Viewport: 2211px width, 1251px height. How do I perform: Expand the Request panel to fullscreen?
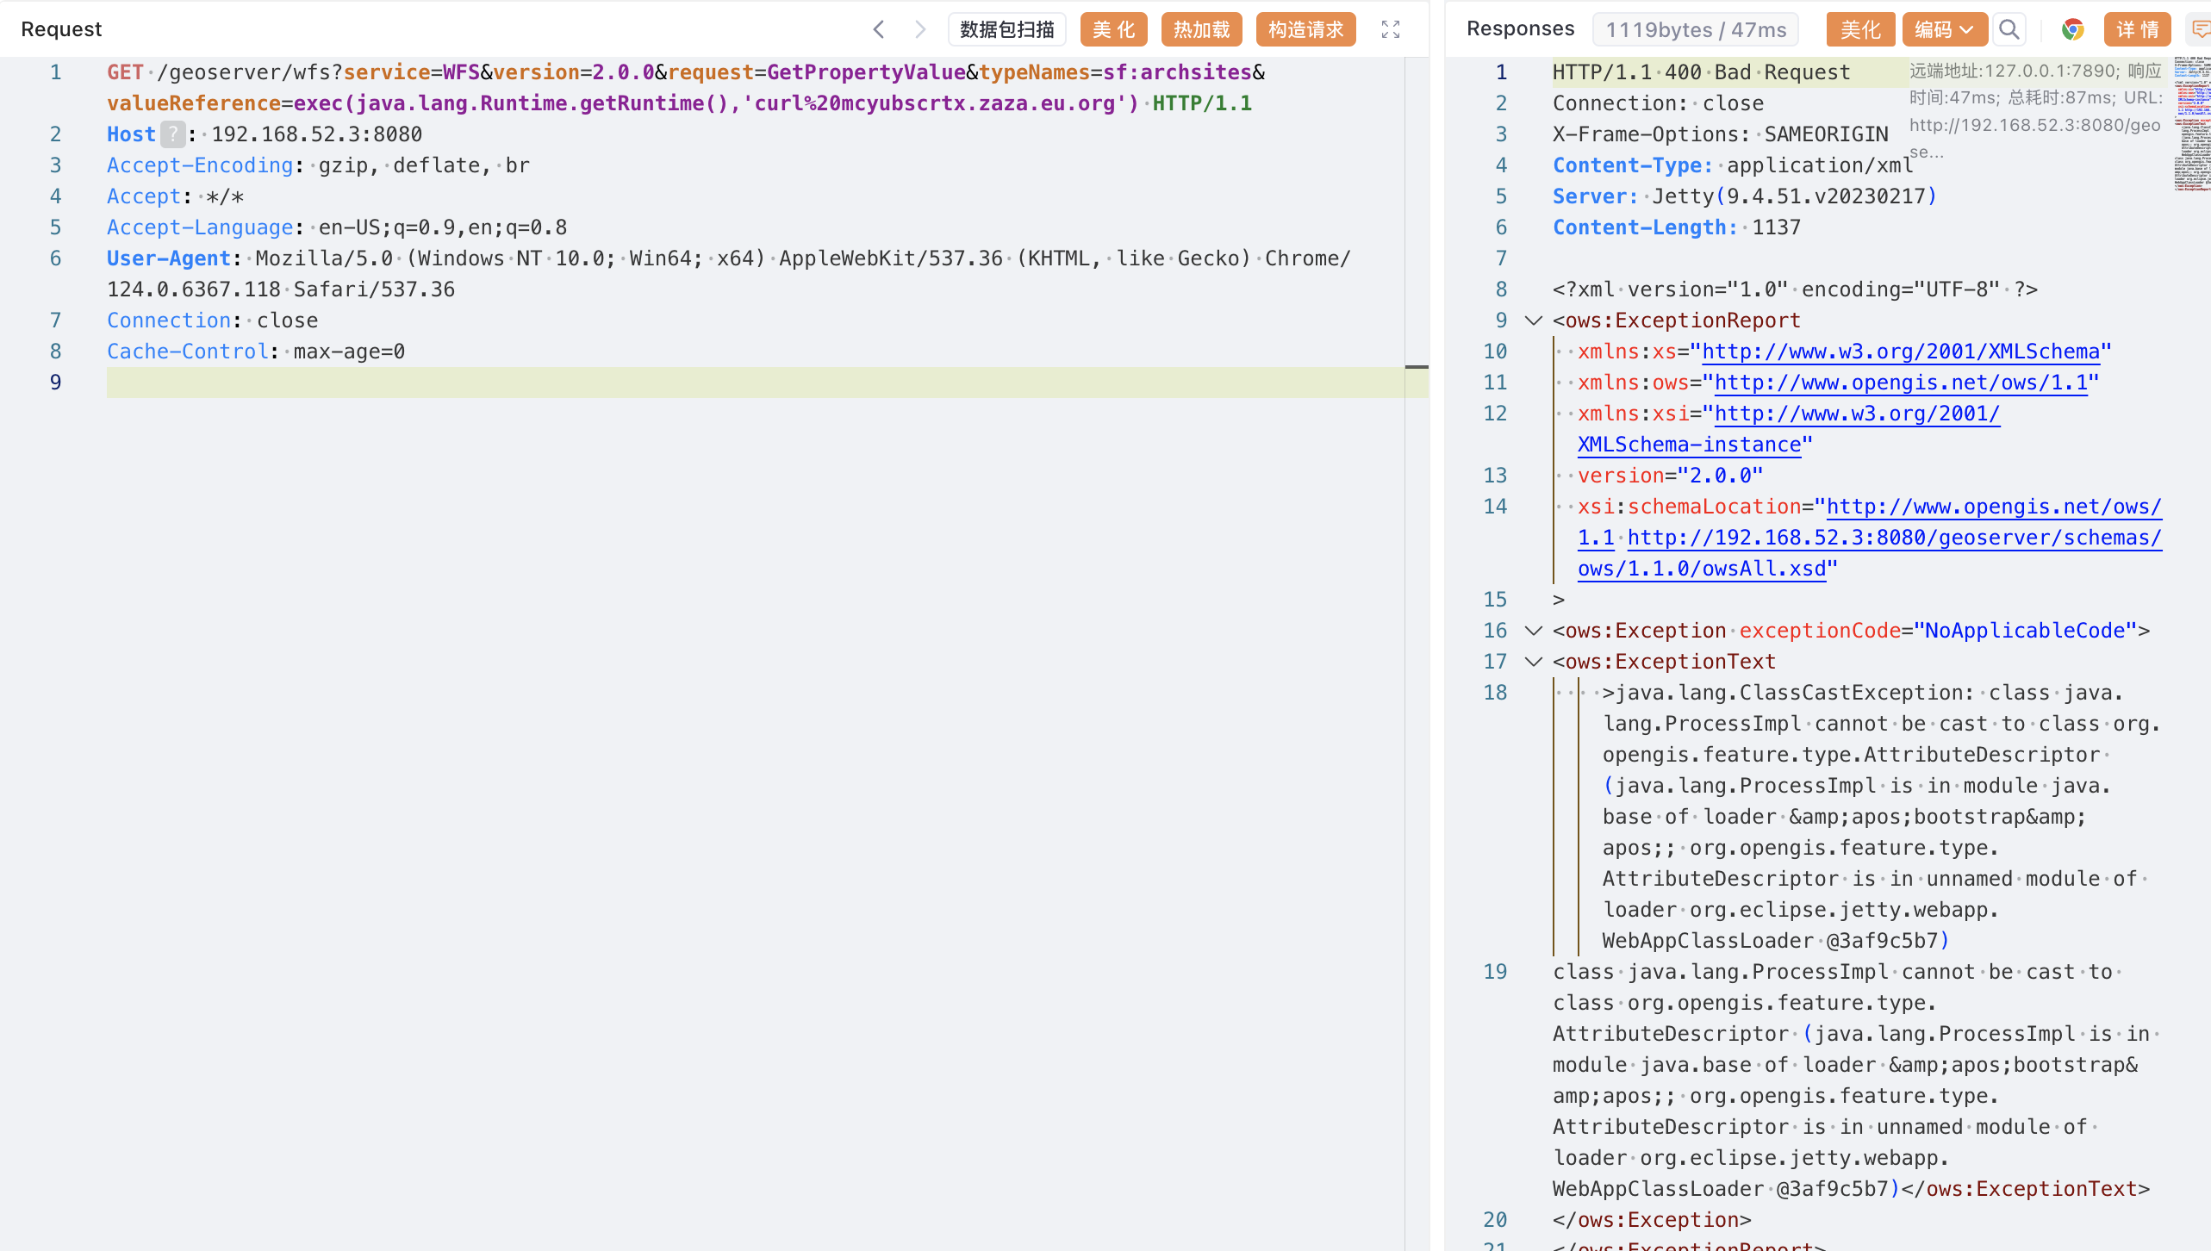(x=1390, y=29)
